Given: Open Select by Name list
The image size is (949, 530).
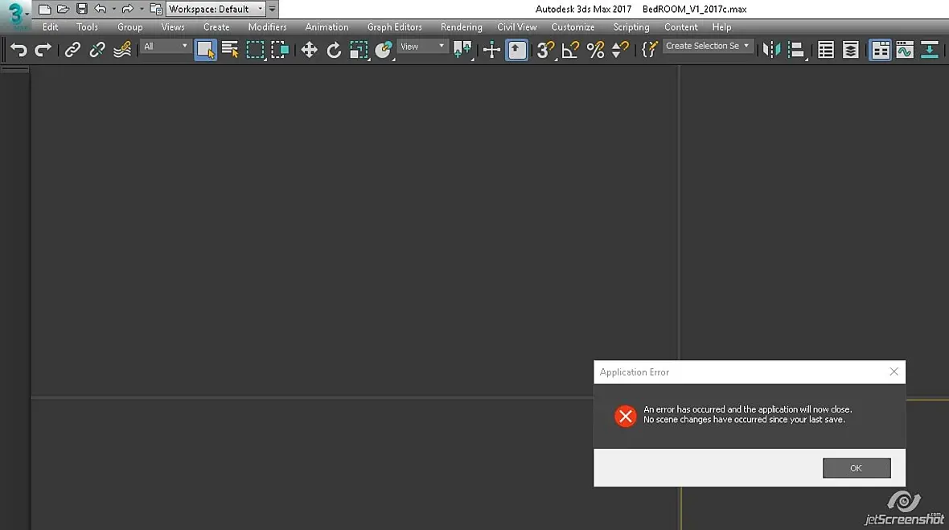Looking at the screenshot, I should [x=230, y=50].
